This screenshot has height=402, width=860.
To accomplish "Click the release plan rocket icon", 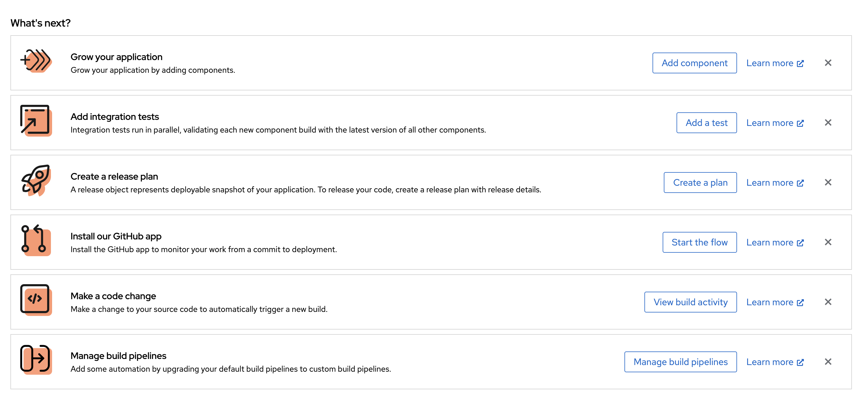I will 36,180.
